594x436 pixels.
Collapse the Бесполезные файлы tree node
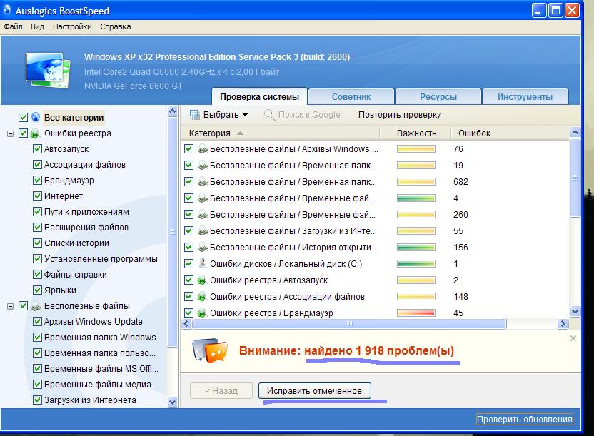coord(11,306)
